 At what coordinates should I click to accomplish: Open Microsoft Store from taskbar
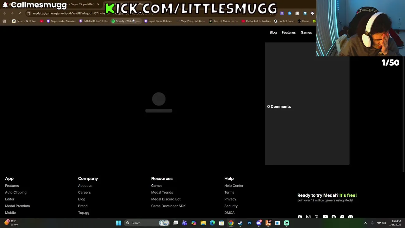(221, 223)
